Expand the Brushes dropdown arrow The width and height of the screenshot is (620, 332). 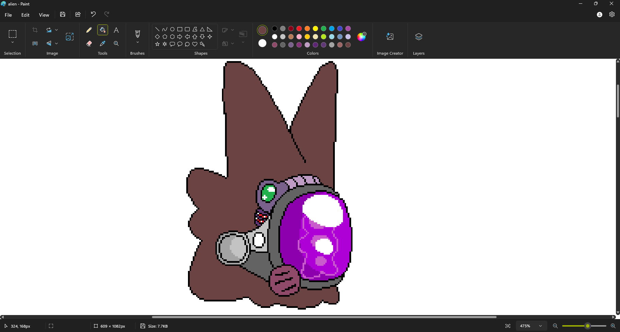click(x=138, y=42)
